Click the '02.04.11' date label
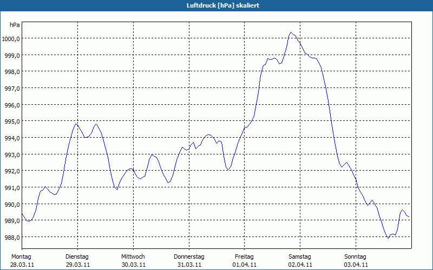 pos(300,265)
